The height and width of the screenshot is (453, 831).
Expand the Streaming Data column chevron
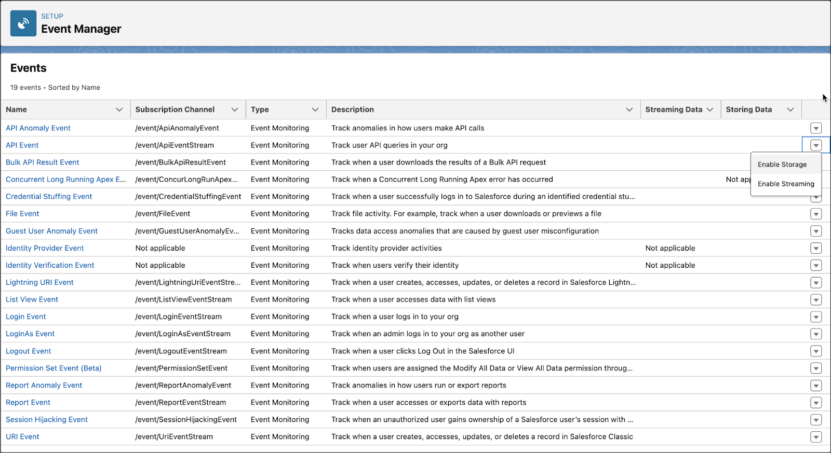[x=710, y=109]
